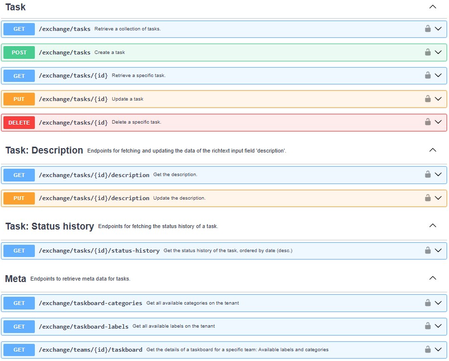
Task: Click lock icon on DELETE specific task row
Action: tap(427, 122)
